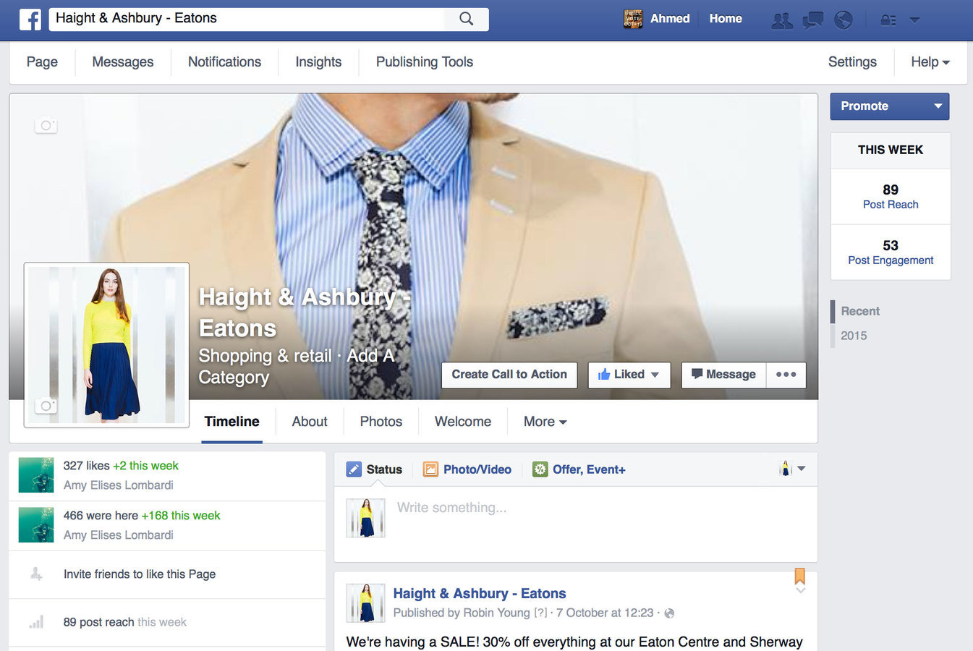Image resolution: width=973 pixels, height=651 pixels.
Task: Switch to the About tab
Action: [310, 422]
